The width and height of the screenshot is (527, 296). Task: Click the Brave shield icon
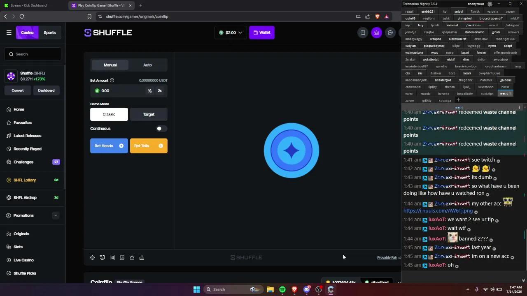(x=377, y=16)
